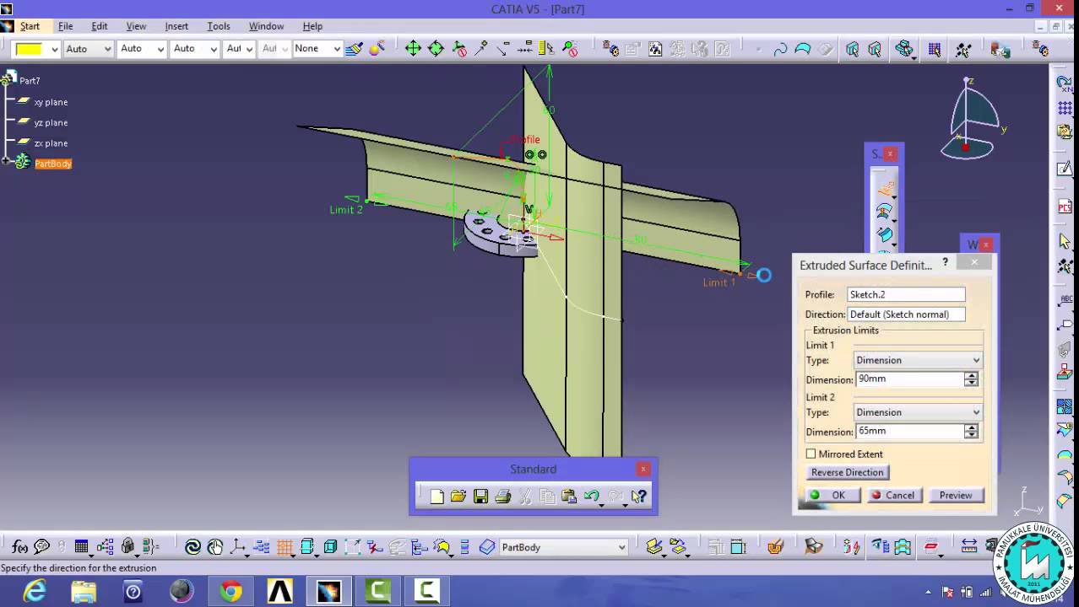Click the Part7 tree root node
1079x607 pixels.
[30, 81]
